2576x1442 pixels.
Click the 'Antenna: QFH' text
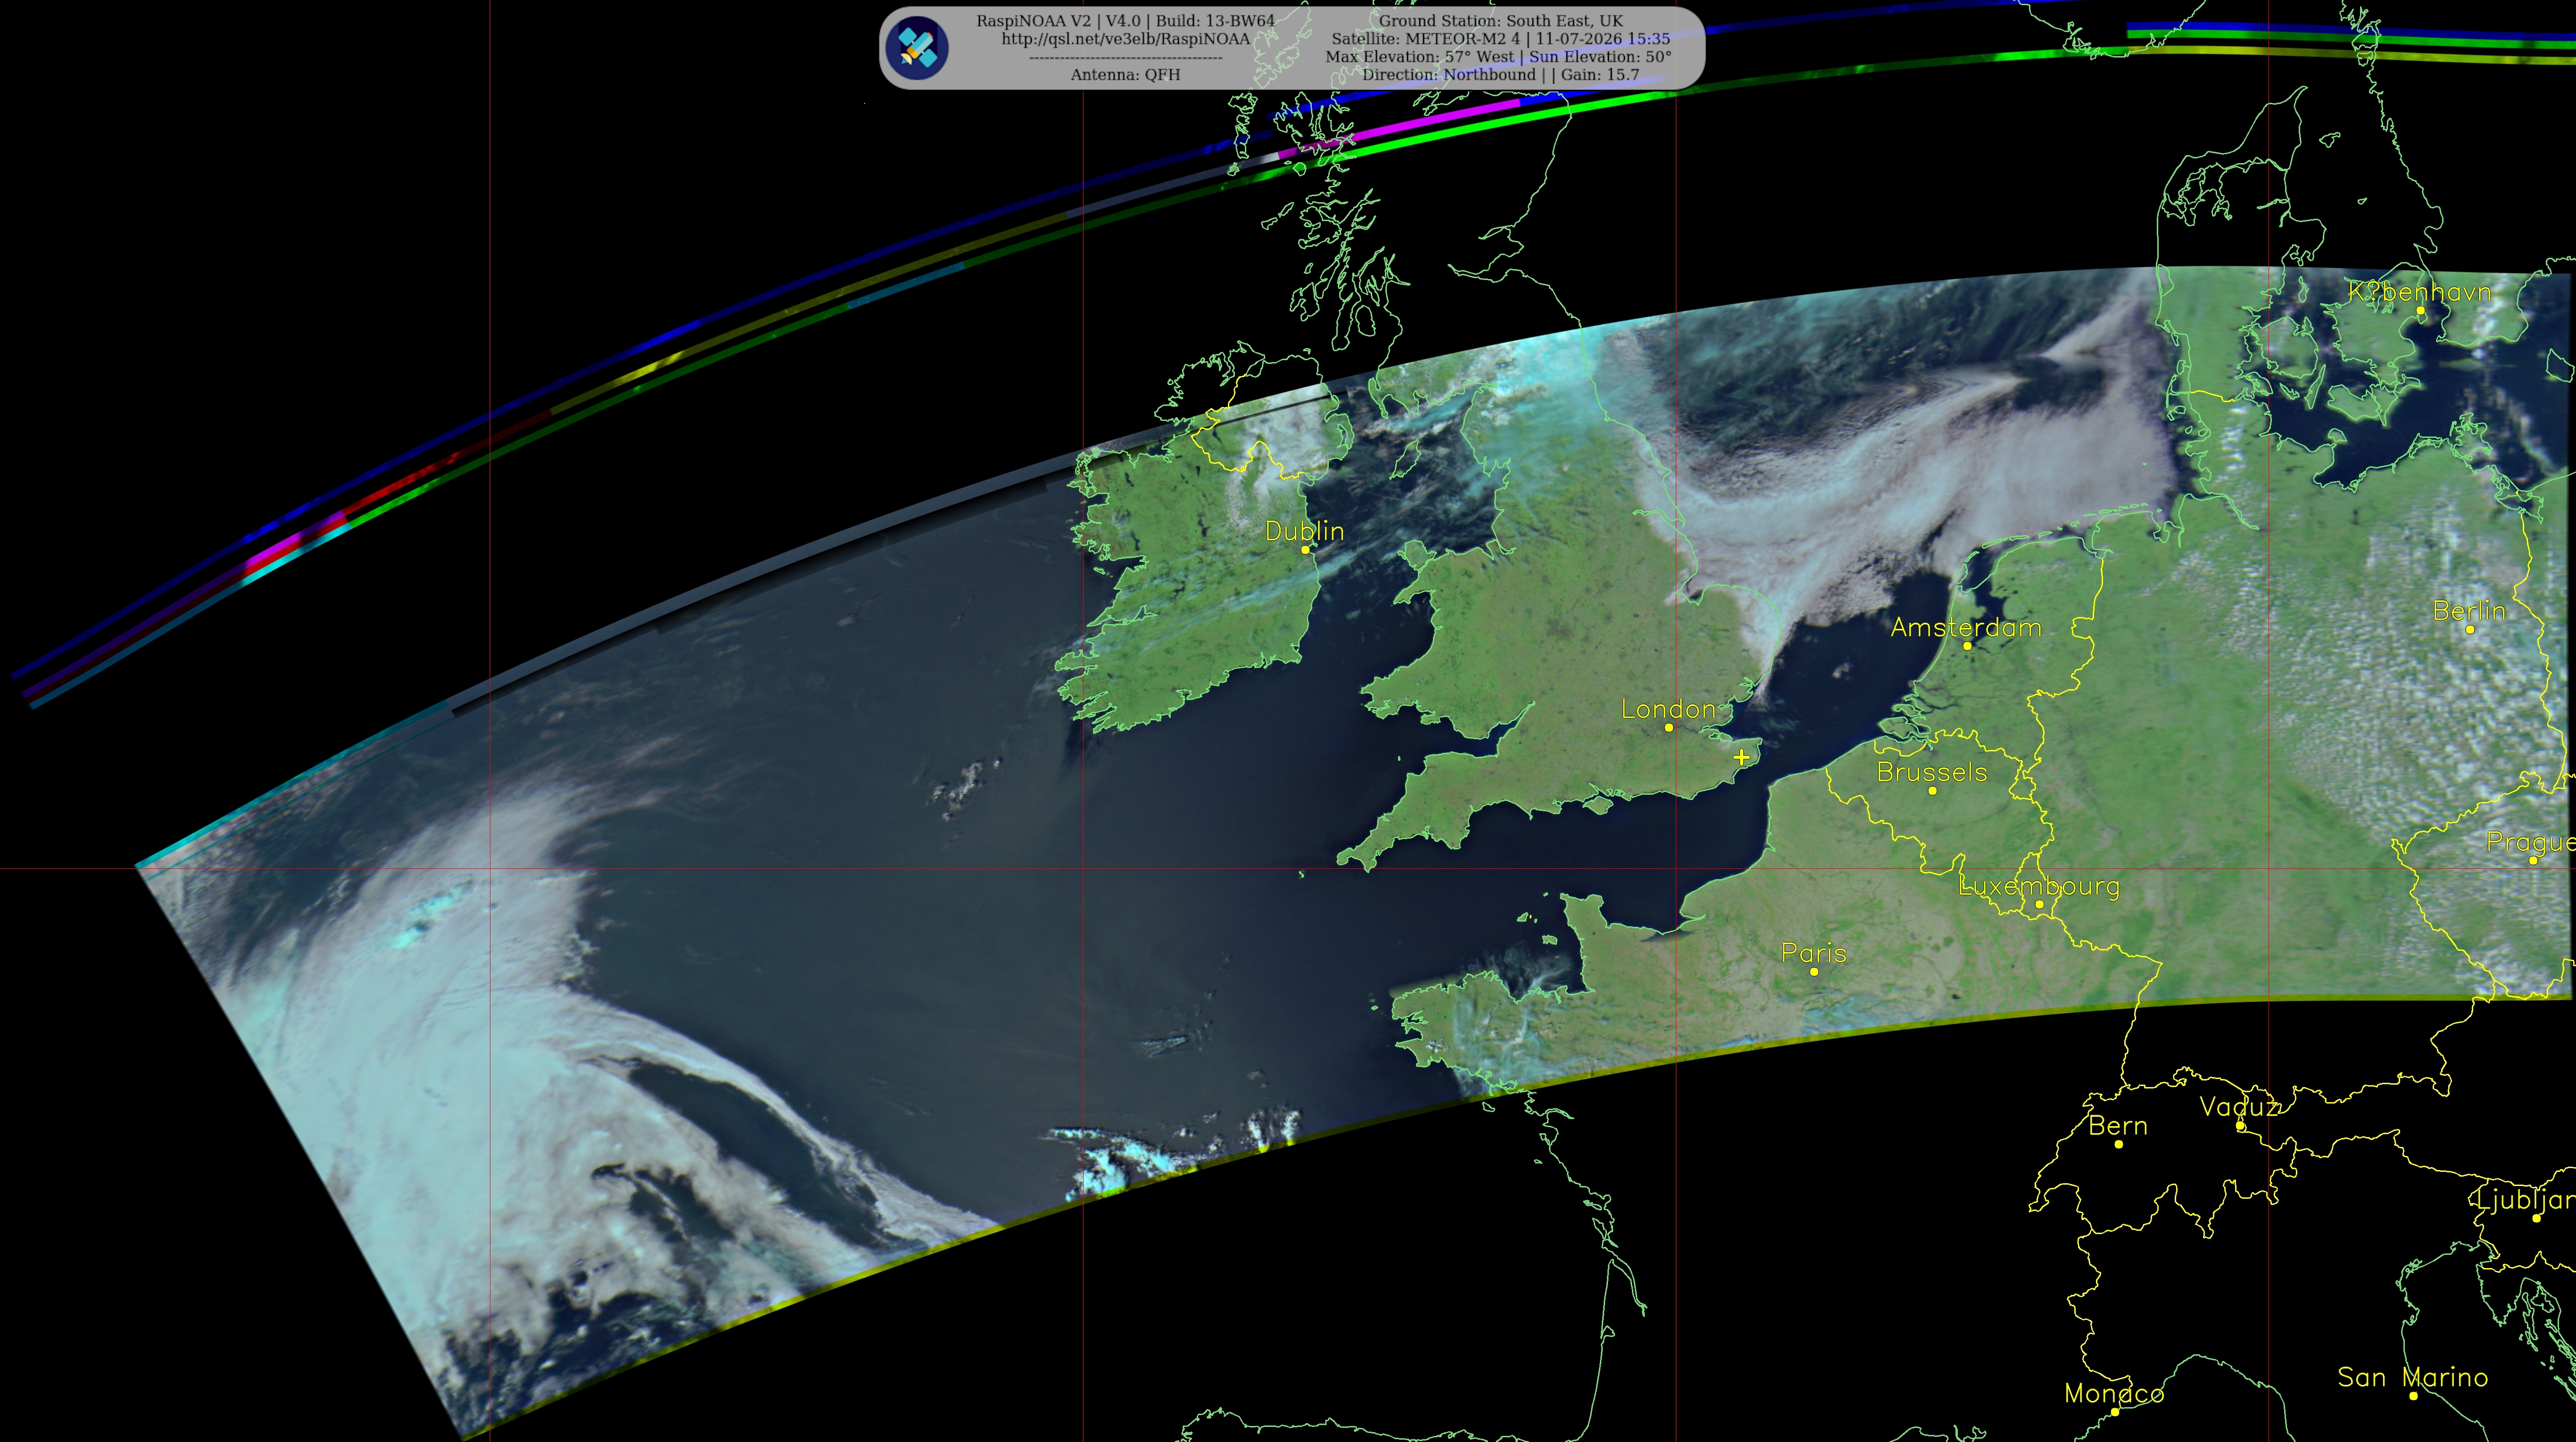(x=1125, y=75)
